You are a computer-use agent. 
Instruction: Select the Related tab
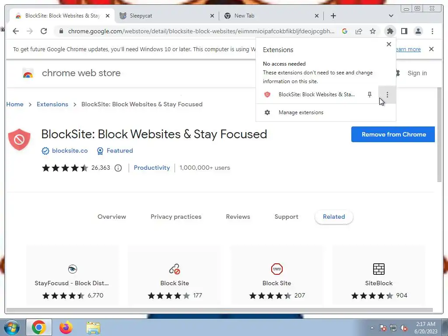[334, 217]
